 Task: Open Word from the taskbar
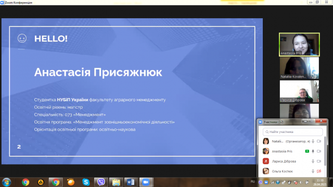131,182
